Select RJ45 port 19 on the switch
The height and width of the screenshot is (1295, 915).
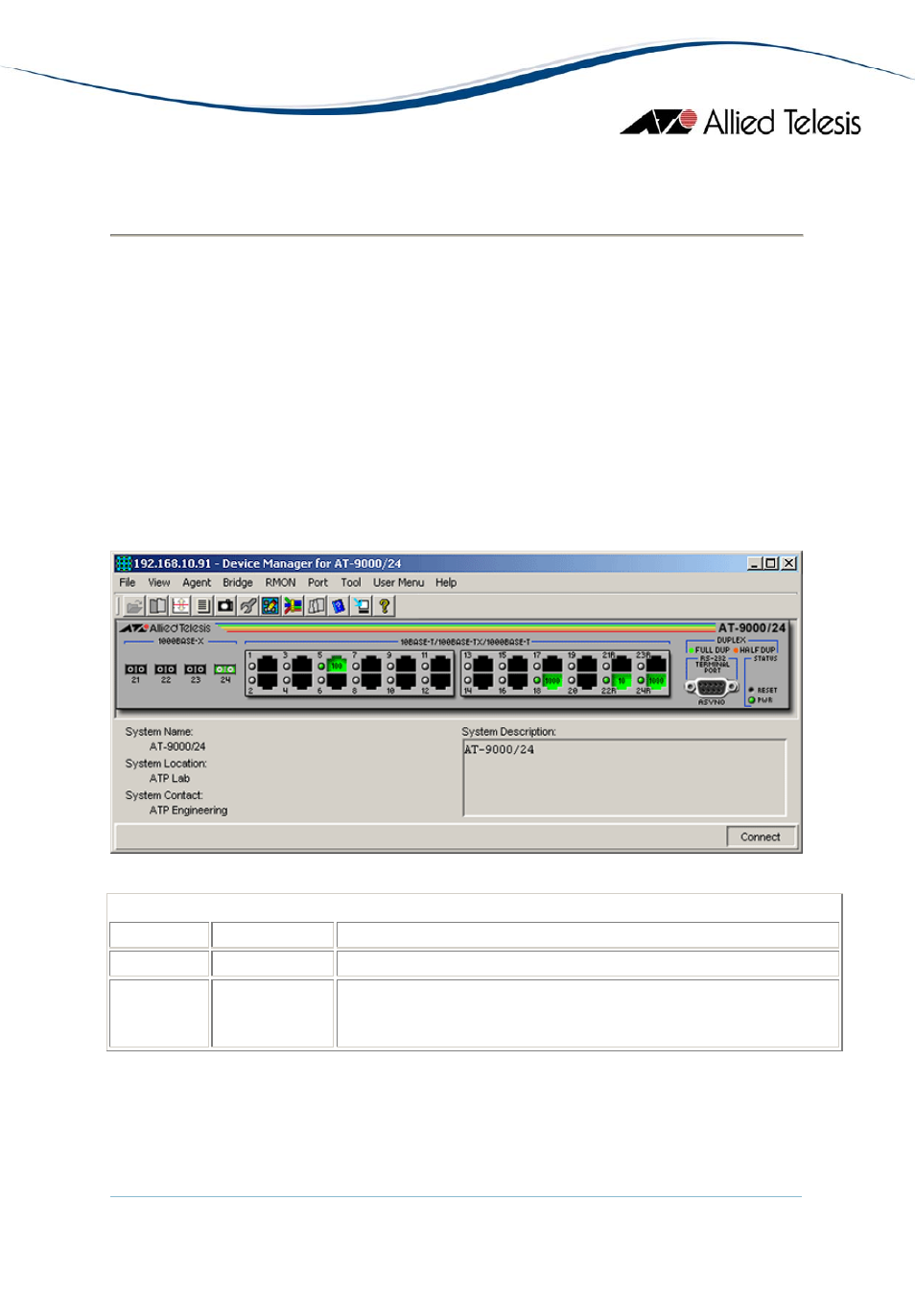[587, 664]
